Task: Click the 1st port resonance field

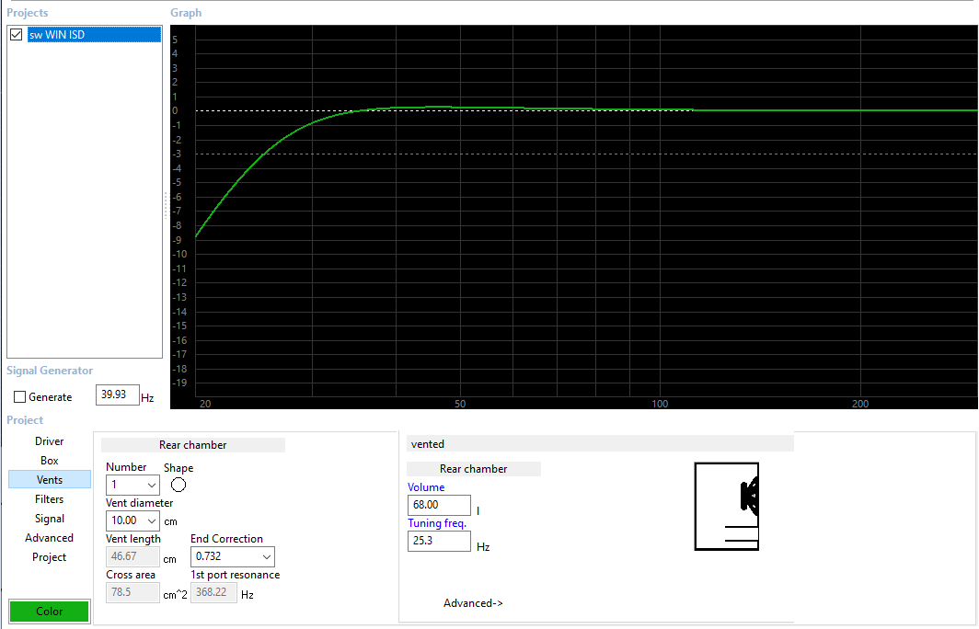Action: 213,592
